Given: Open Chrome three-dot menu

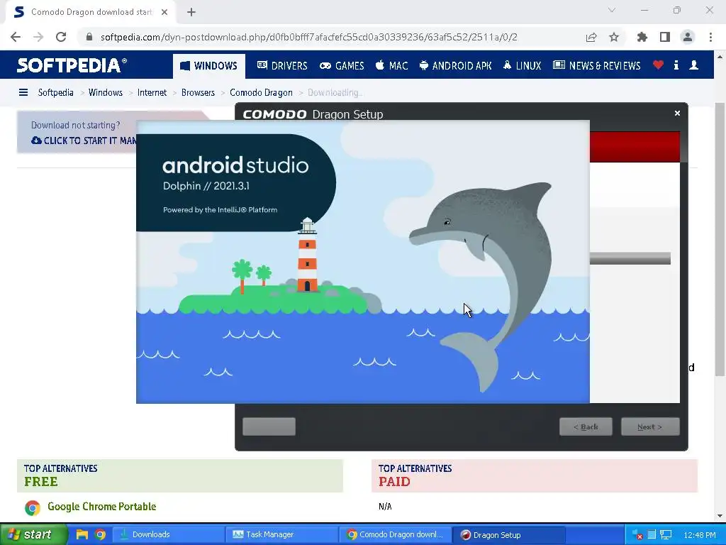Looking at the screenshot, I should click(x=710, y=37).
